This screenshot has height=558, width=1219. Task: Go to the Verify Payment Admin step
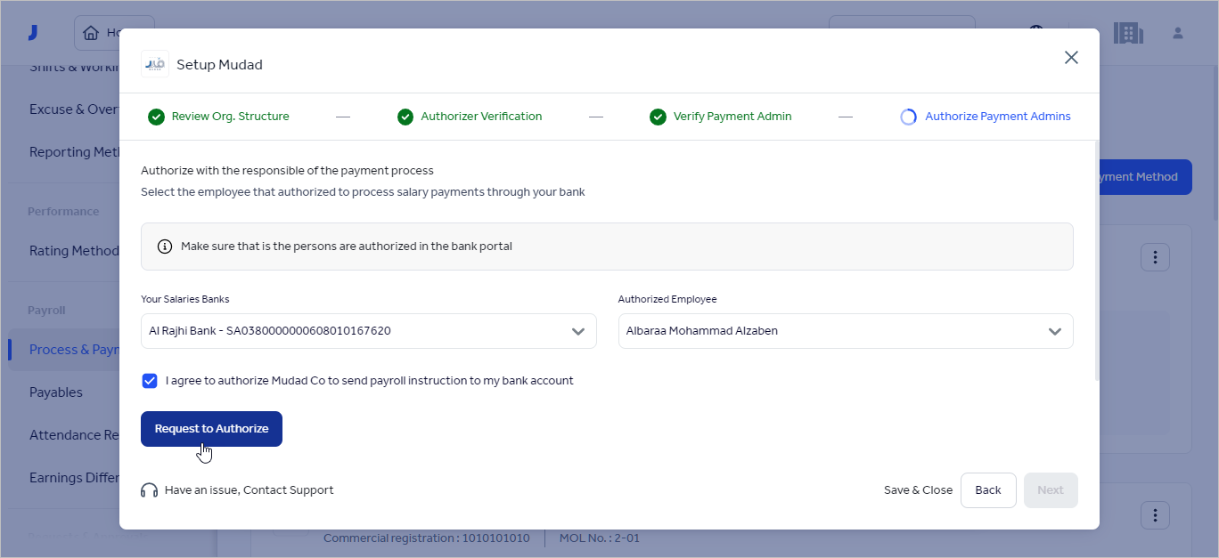(x=720, y=116)
